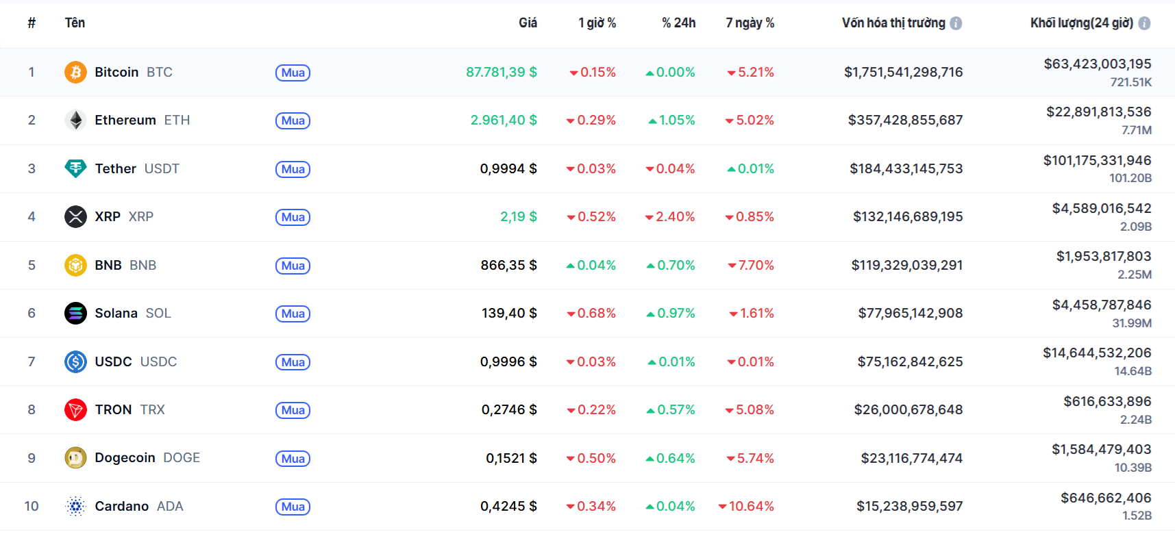This screenshot has height=534, width=1175.
Task: Click Solana volume amount 31.99M
Action: [1132, 323]
